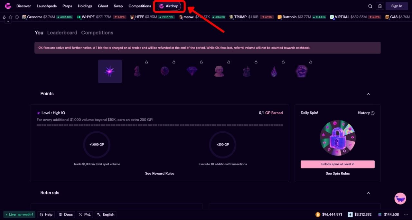Open Competitions in top navigation

coord(140,6)
